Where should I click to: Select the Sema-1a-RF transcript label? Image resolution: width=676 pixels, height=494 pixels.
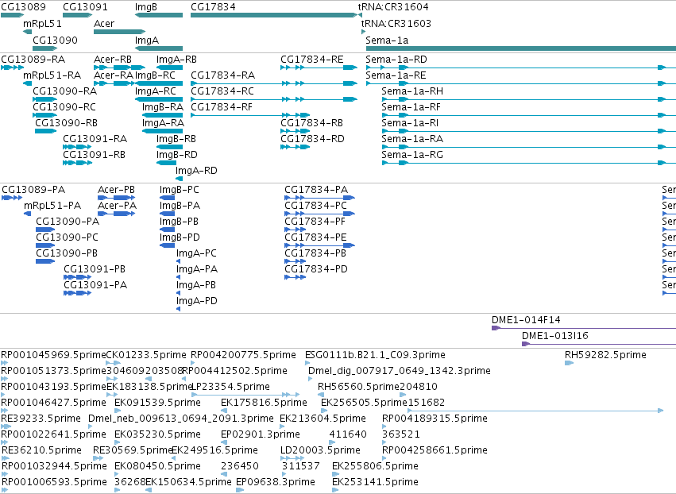[x=411, y=107]
